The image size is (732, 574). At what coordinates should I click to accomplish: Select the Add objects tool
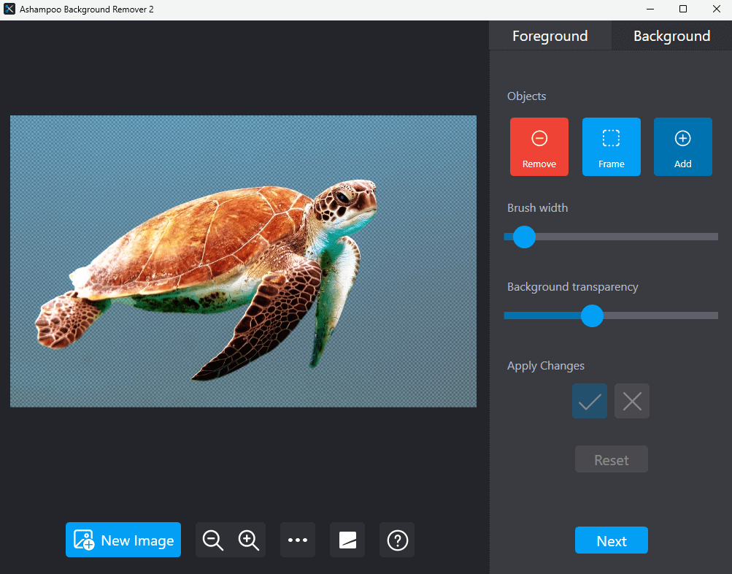click(682, 147)
